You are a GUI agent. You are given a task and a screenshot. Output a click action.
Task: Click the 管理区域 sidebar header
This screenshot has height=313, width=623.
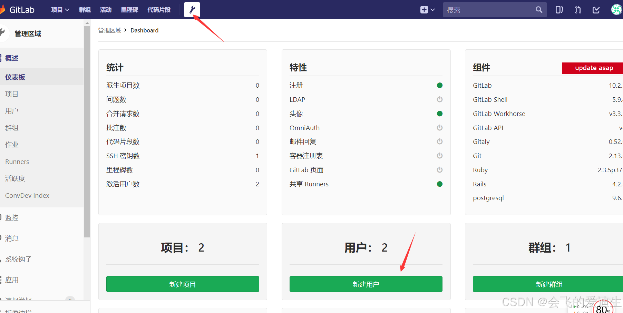(x=28, y=33)
